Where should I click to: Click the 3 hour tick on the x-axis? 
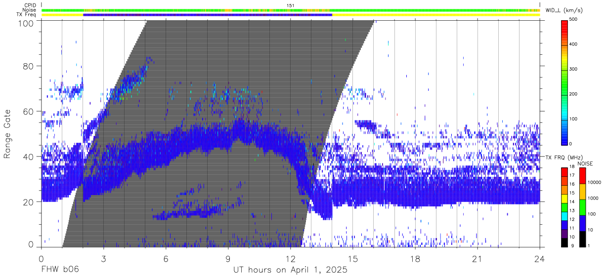click(103, 259)
